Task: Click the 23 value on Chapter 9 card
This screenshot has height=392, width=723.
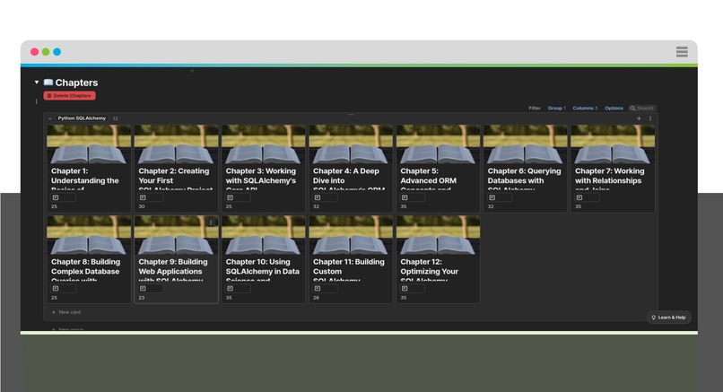Action: (x=142, y=298)
